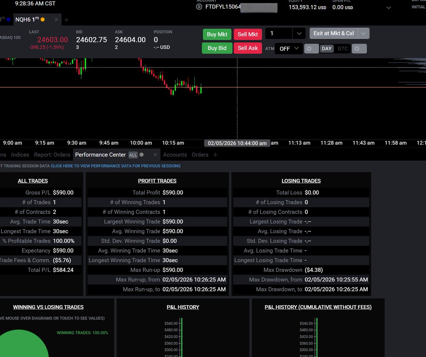
Task: Select GTC time-in-force
Action: click(x=343, y=49)
